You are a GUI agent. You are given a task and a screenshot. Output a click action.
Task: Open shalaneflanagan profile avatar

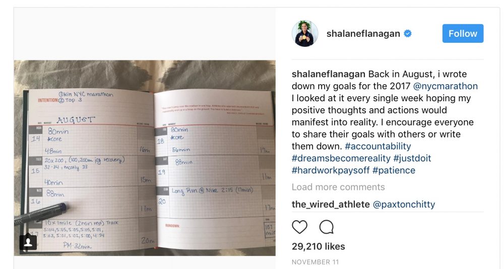pyautogui.click(x=305, y=33)
